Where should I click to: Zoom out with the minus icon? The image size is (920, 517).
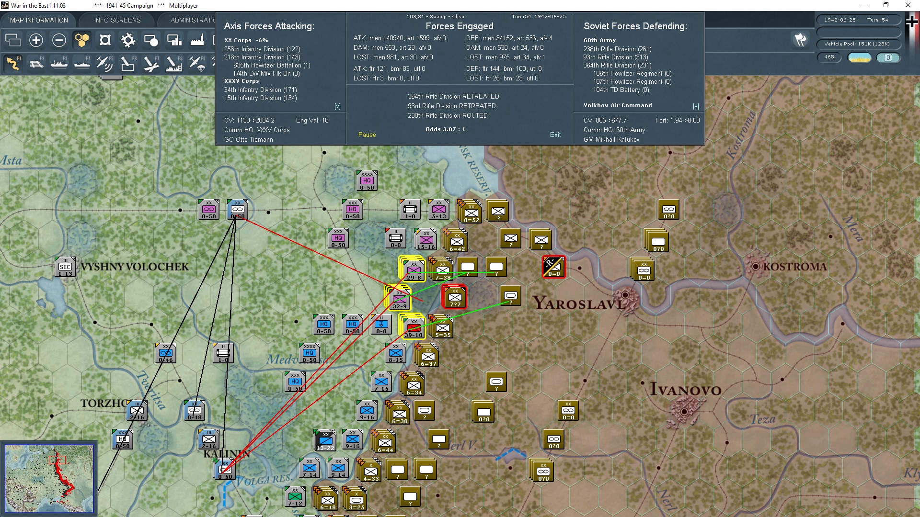(x=59, y=40)
